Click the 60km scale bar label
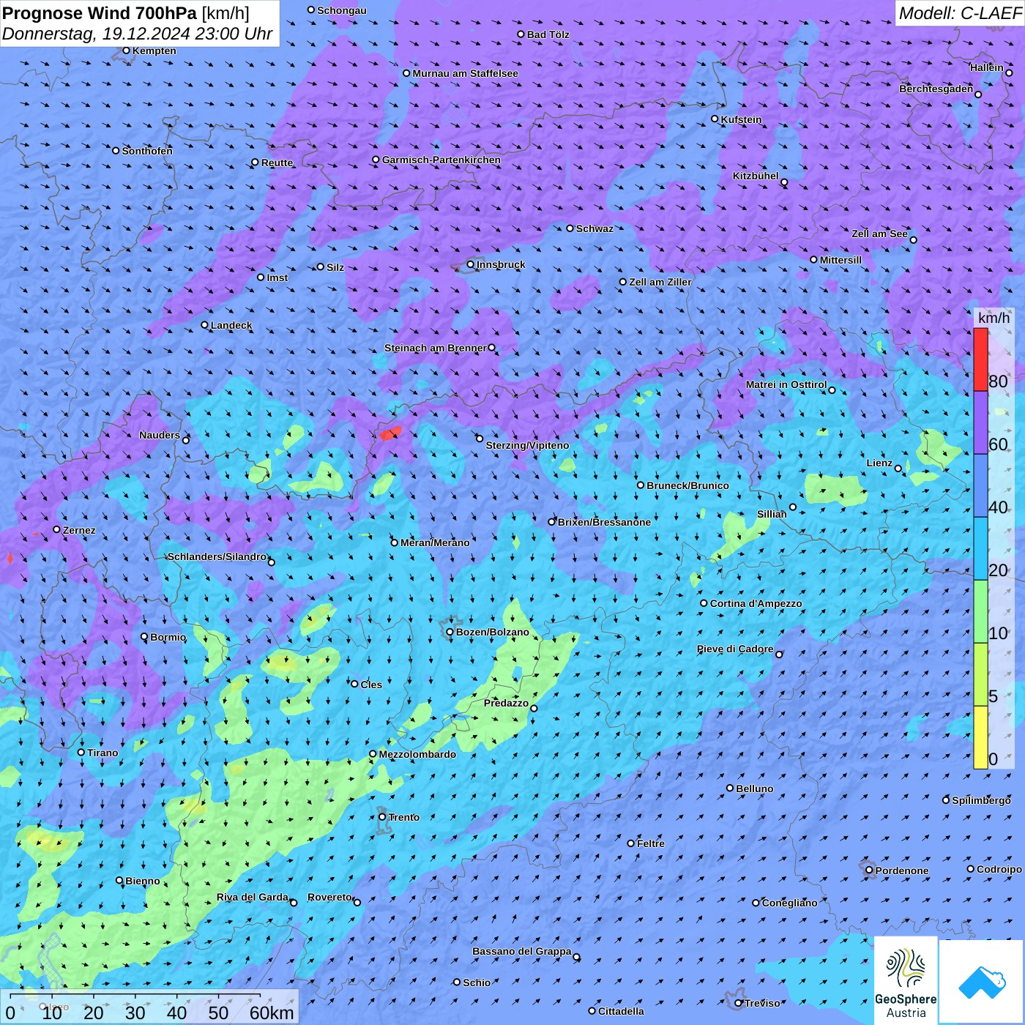Screen dimensions: 1025x1025 [272, 1013]
